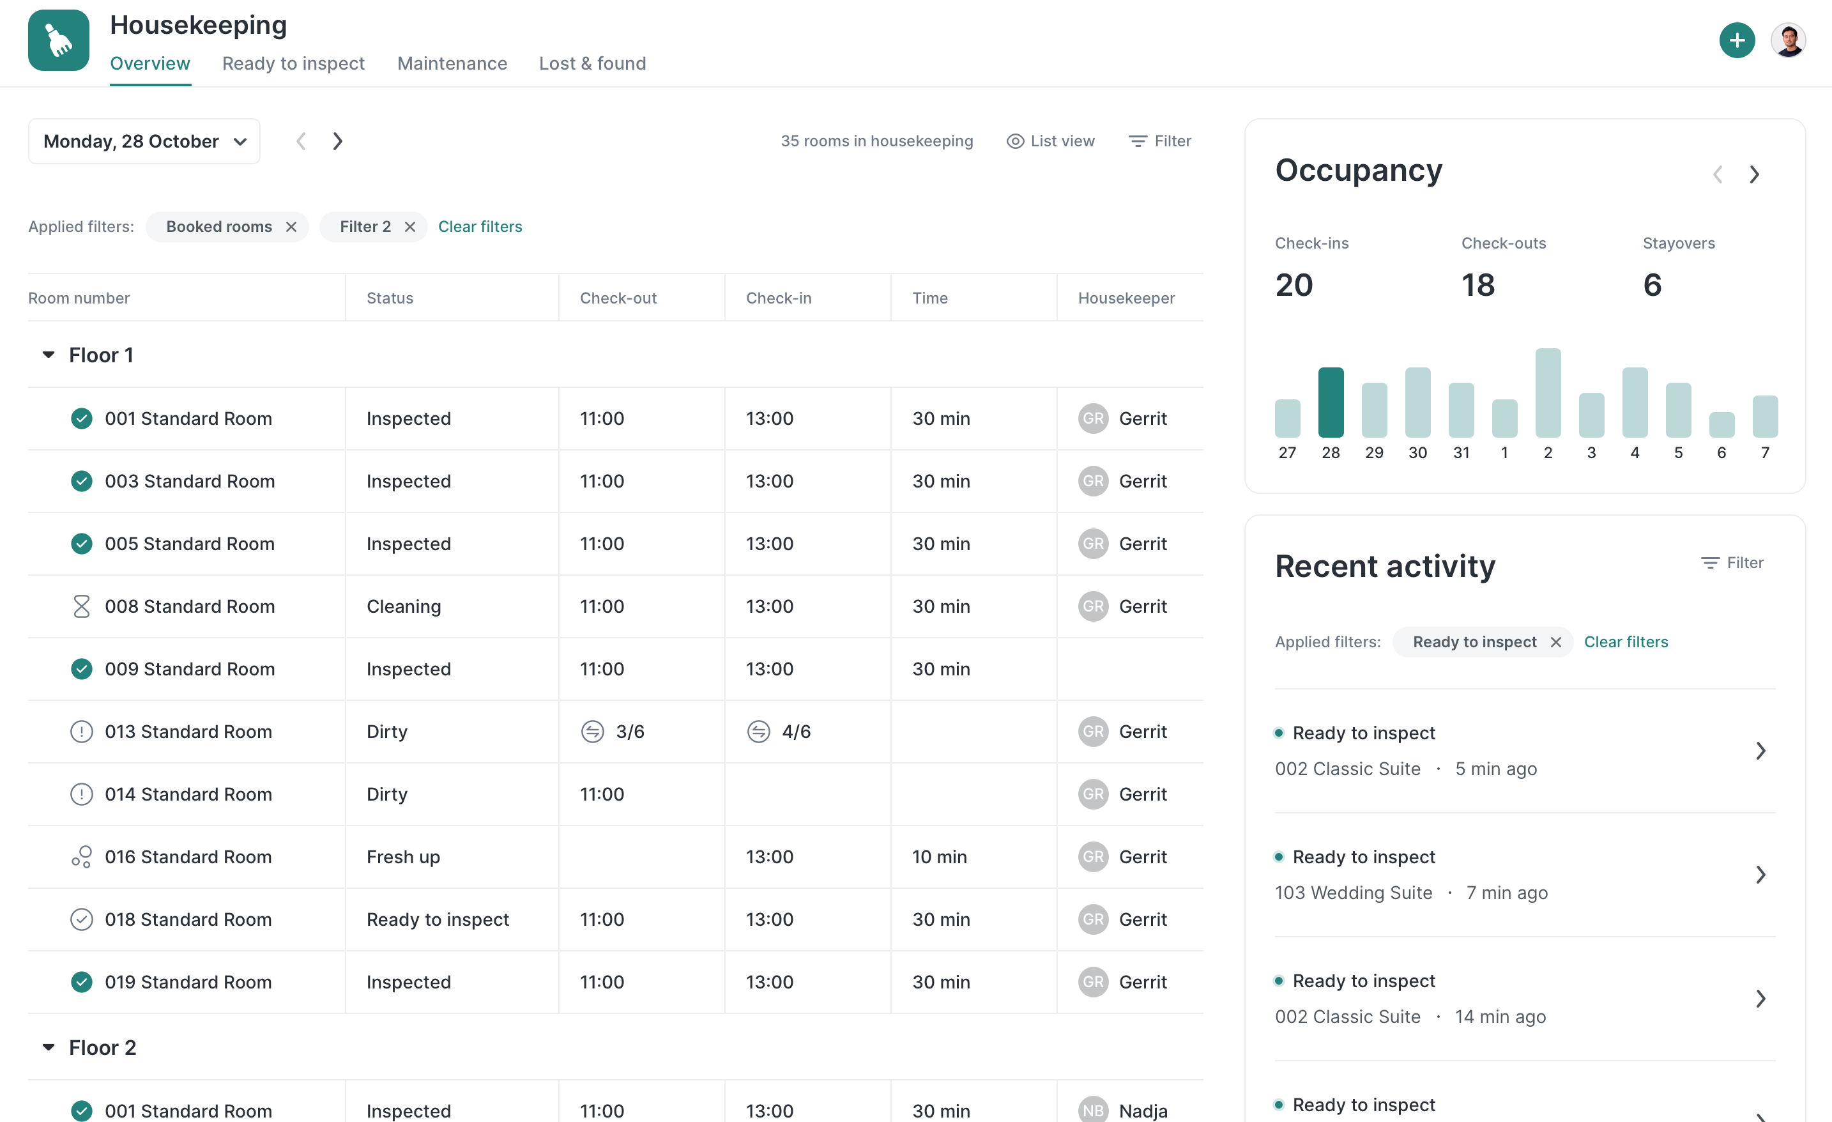Click the Ready to inspect status of room 018

point(438,919)
